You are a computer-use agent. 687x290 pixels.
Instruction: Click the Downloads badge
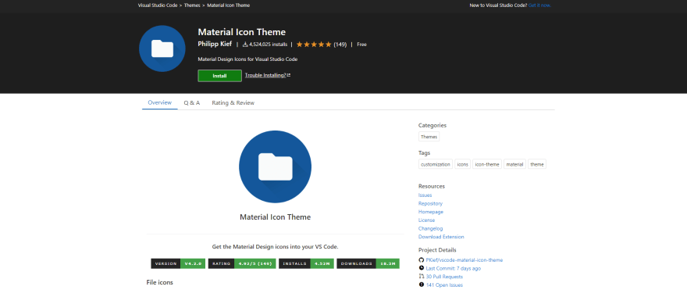368,263
